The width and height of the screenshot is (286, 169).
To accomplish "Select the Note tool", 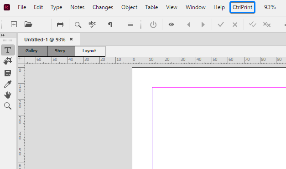I will click(x=8, y=74).
